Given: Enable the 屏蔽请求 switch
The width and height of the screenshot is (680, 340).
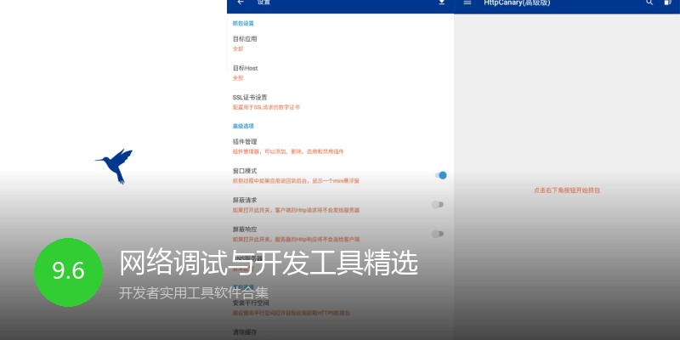Looking at the screenshot, I should pyautogui.click(x=437, y=205).
